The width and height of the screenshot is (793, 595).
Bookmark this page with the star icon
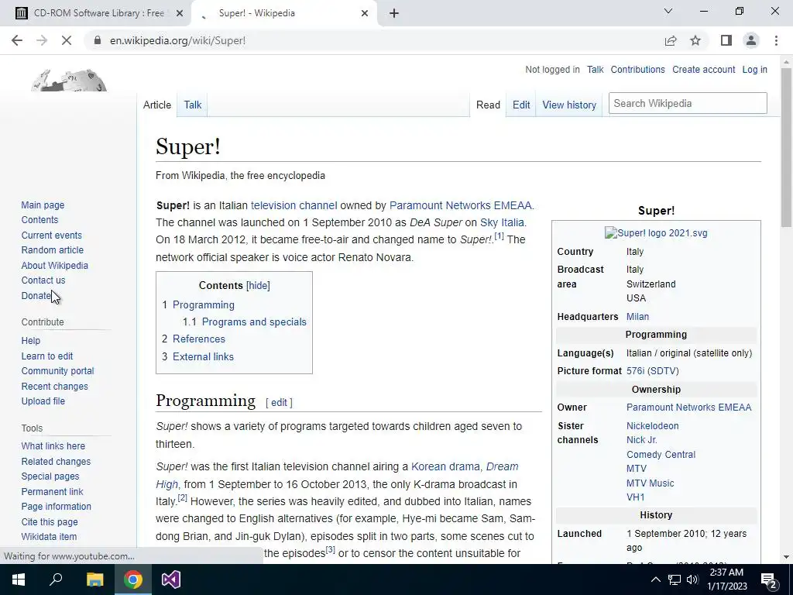695,40
